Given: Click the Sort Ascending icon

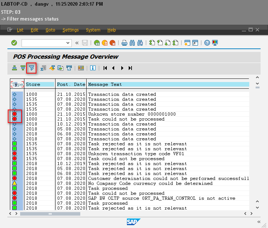Looking at the screenshot, I should (14, 68).
